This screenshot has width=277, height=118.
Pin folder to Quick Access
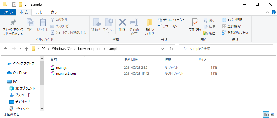[x=13, y=27]
